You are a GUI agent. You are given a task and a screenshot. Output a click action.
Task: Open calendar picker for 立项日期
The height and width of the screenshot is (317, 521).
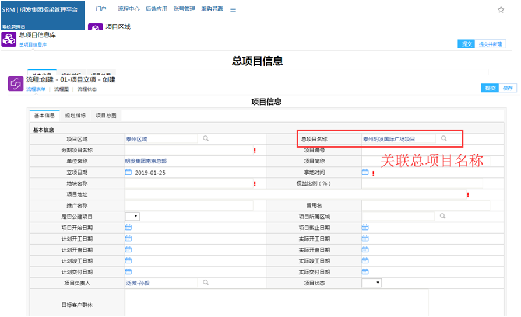(128, 172)
